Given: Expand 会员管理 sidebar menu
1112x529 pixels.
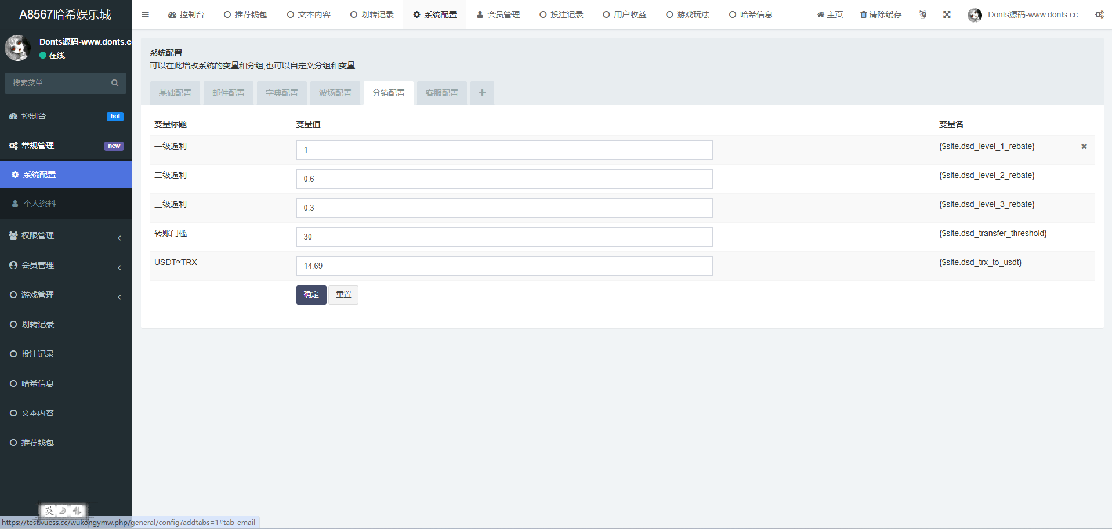Looking at the screenshot, I should [x=66, y=265].
